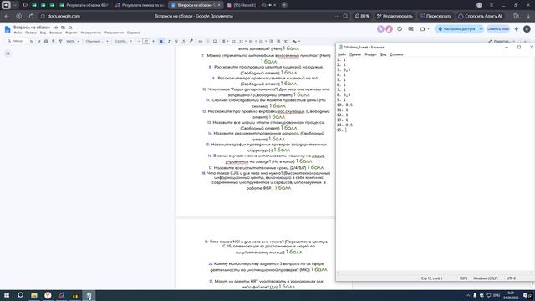
Task: Toggle underline formatting
Action: tap(176, 42)
